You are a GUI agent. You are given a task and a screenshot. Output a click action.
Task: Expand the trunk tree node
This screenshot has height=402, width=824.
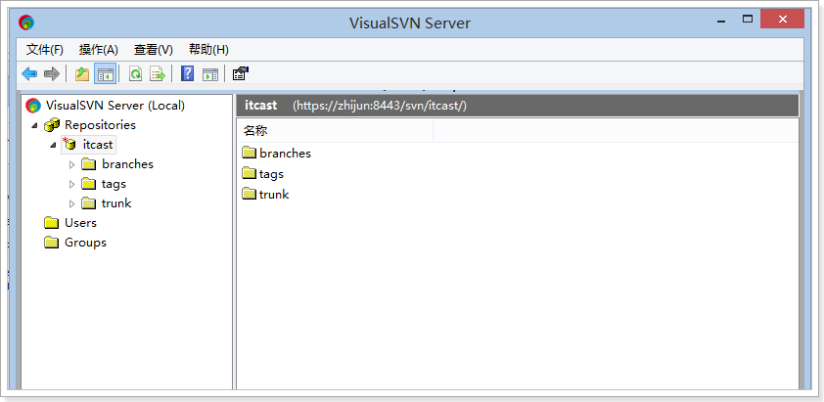72,203
